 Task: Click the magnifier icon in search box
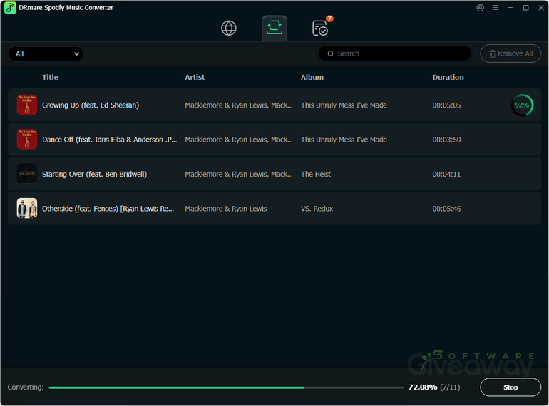[331, 53]
